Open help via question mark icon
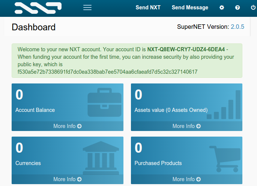The height and width of the screenshot is (186, 257). click(237, 7)
